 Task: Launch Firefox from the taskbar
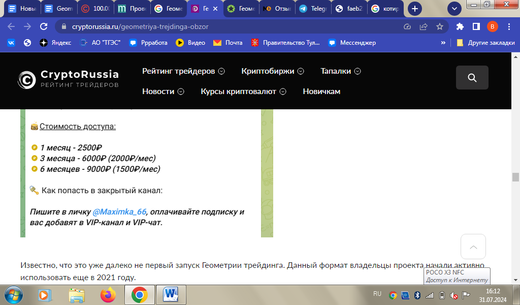[108, 295]
